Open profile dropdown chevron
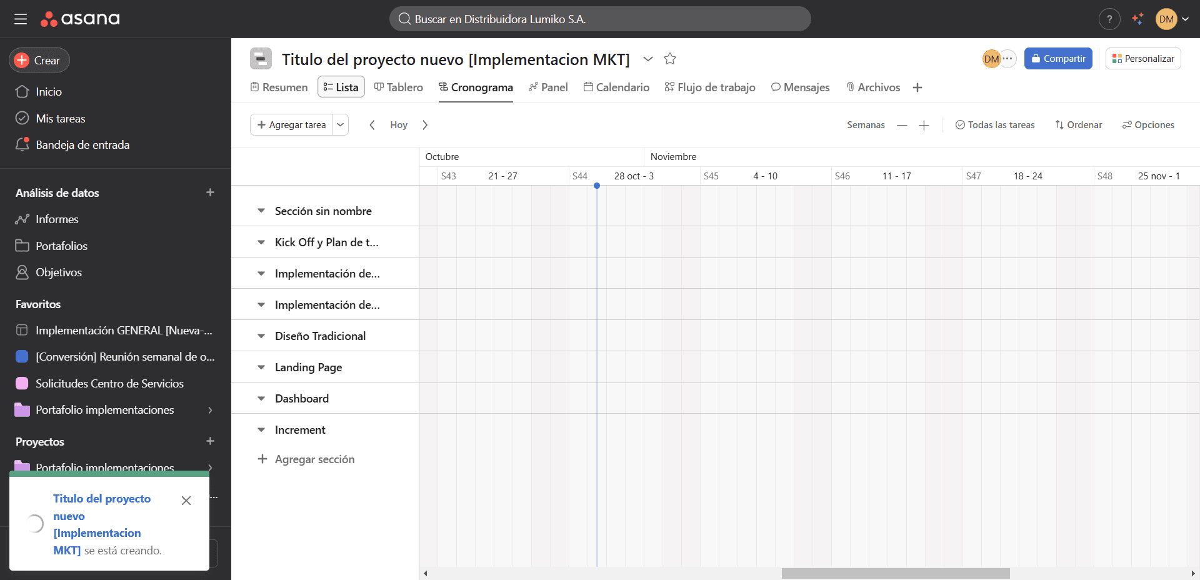1200x580 pixels. 1185,19
